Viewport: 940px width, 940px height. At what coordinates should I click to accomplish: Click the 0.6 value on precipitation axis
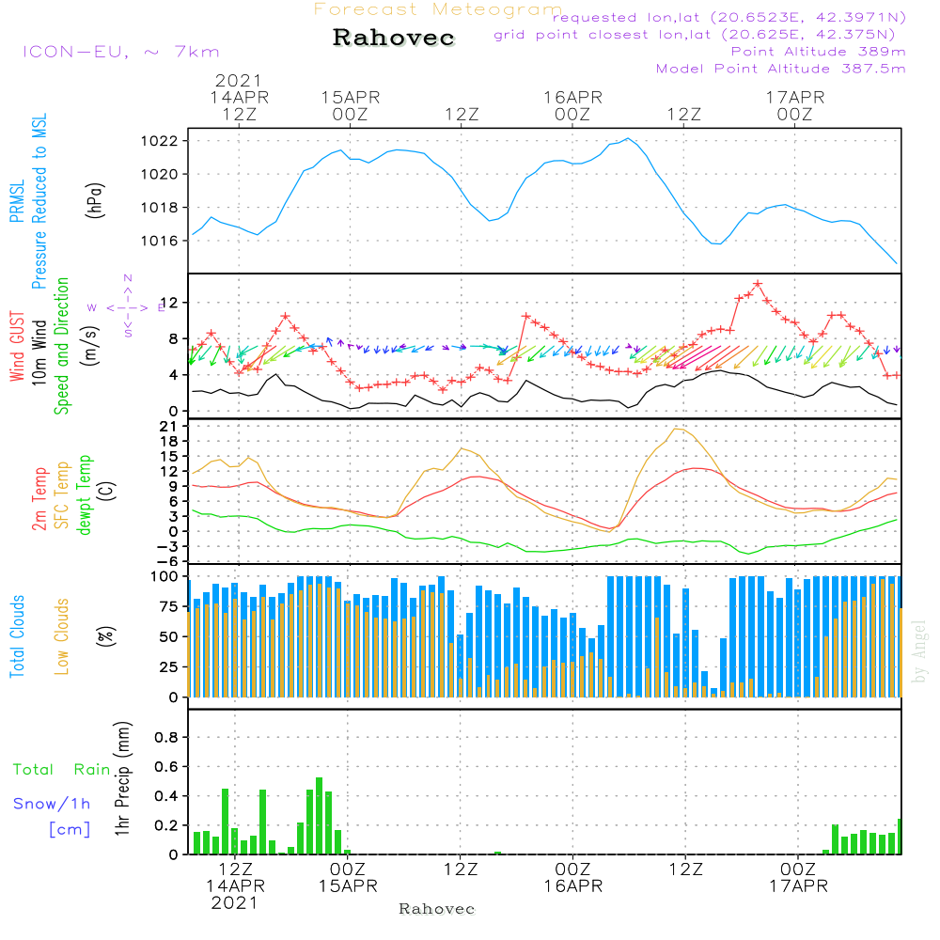(x=166, y=767)
